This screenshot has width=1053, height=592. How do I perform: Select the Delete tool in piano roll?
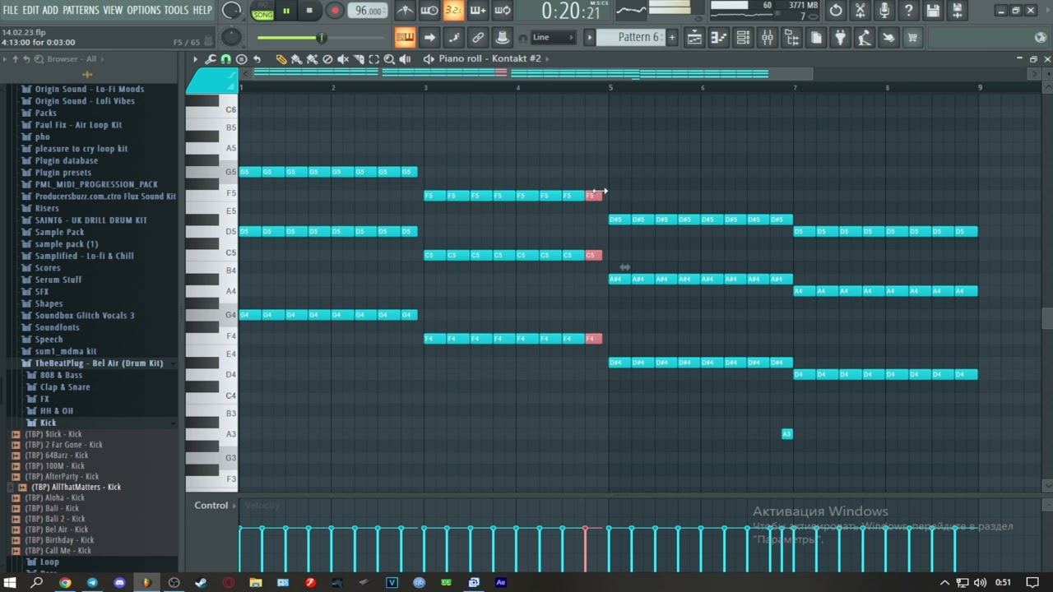(327, 59)
